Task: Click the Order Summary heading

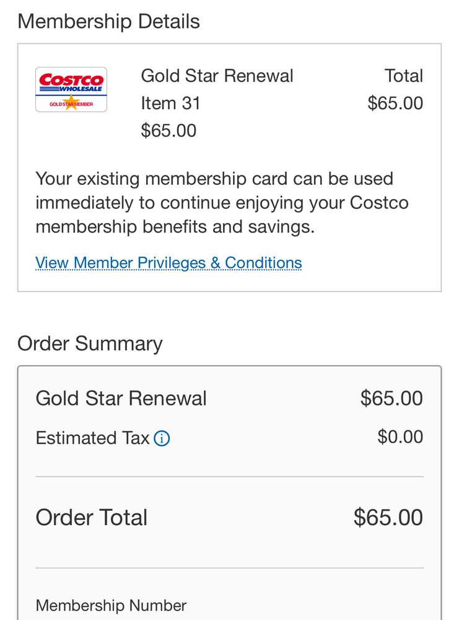Action: (x=90, y=343)
